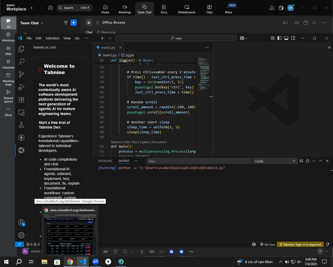Click Go Live in status bar
This screenshot has width=333, height=267.
(267, 244)
